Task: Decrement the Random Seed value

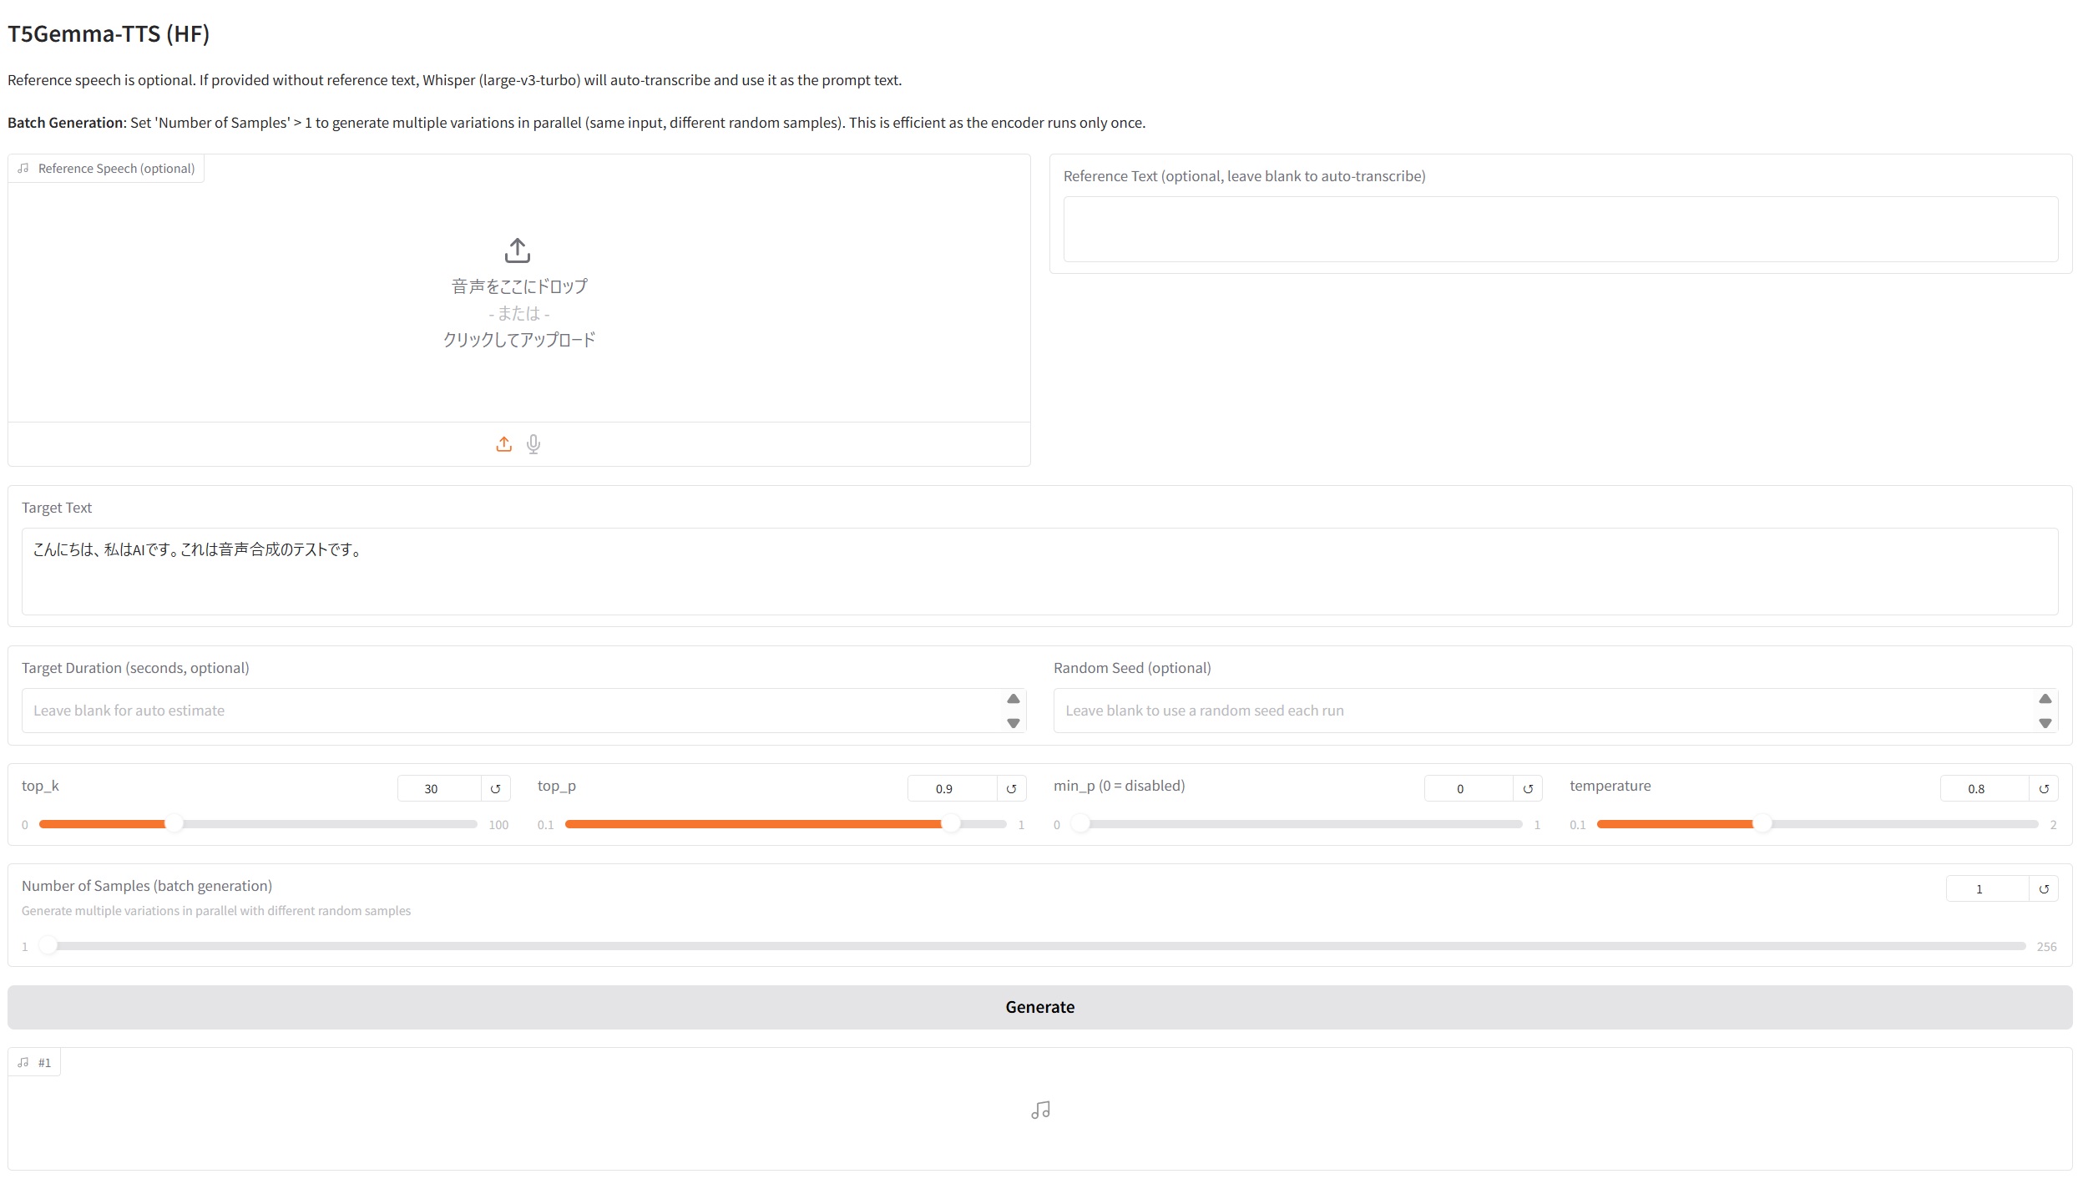Action: tap(2045, 722)
